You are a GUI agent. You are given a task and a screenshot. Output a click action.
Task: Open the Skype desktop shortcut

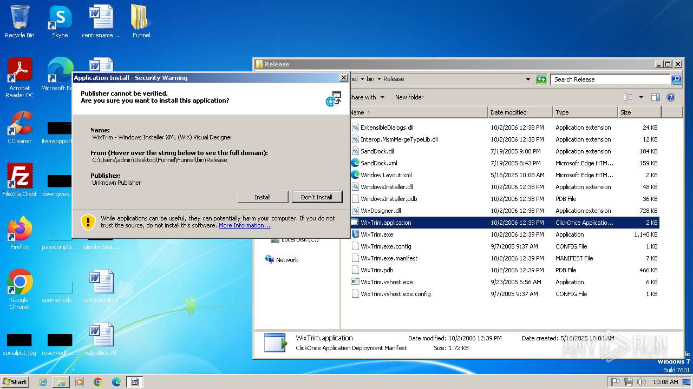coord(60,22)
